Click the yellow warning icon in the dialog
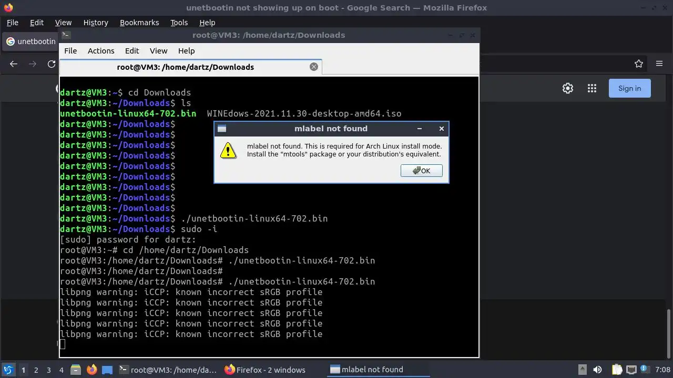This screenshot has width=673, height=378. pos(228,150)
